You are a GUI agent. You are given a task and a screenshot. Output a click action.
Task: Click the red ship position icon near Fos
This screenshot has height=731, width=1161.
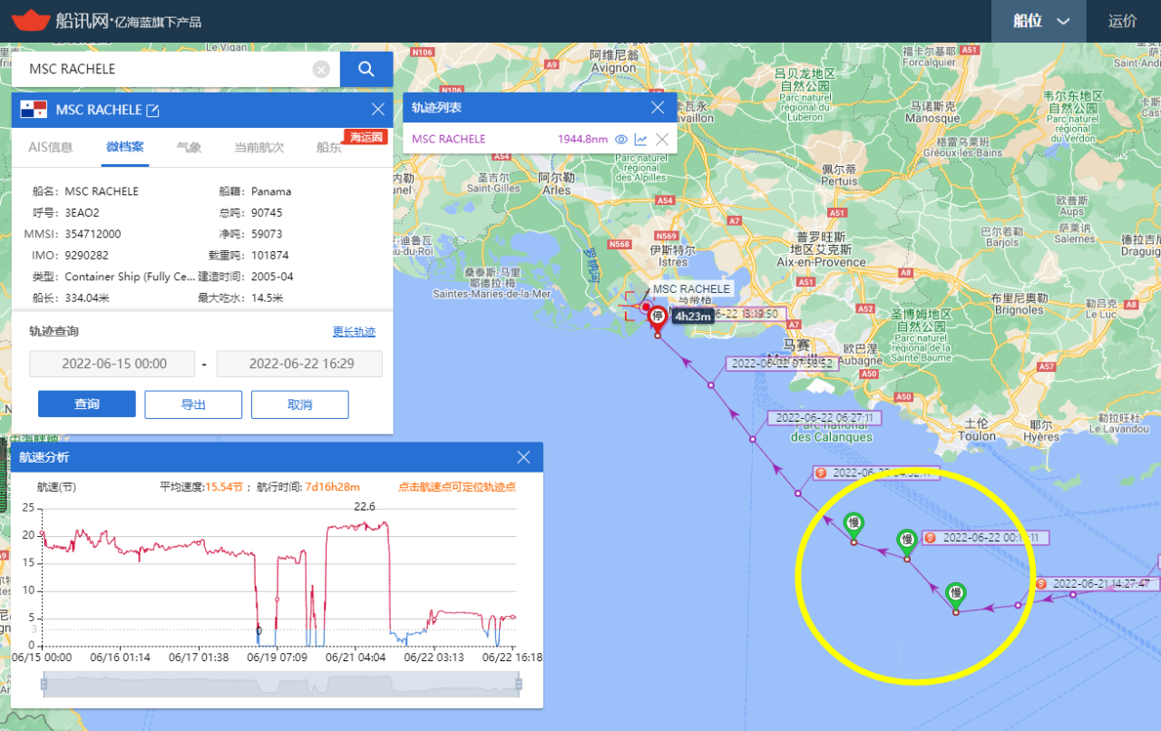[646, 307]
